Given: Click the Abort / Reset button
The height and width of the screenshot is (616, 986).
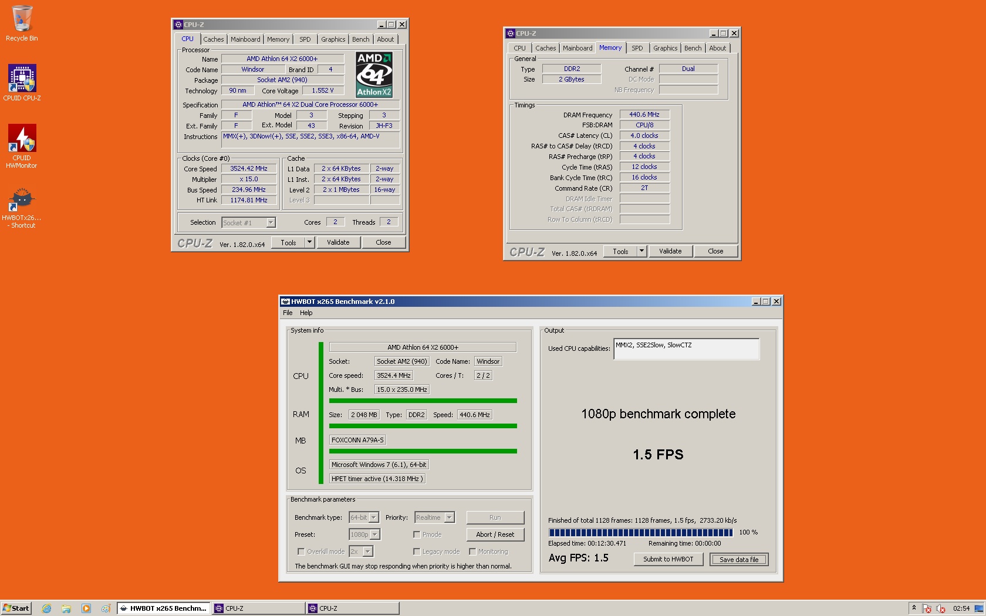Looking at the screenshot, I should pyautogui.click(x=495, y=534).
